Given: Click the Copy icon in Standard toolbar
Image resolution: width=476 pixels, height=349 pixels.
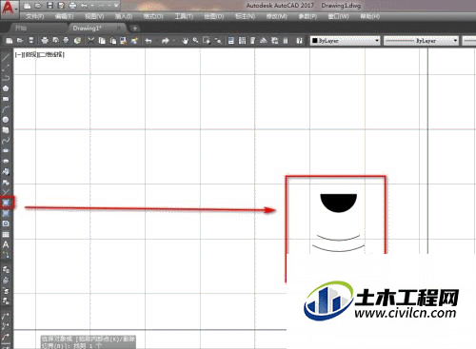Looking at the screenshot, I should coord(102,41).
